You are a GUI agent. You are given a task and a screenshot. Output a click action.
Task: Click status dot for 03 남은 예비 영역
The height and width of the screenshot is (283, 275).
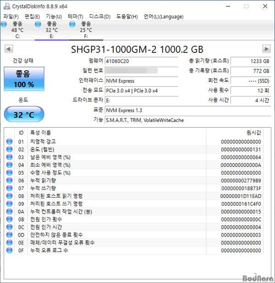(x=9, y=157)
